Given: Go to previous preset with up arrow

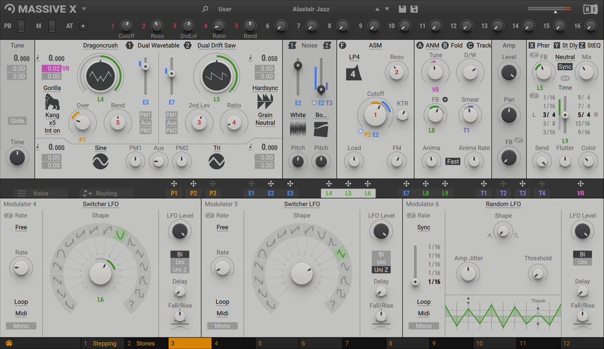Looking at the screenshot, I should coord(377,9).
